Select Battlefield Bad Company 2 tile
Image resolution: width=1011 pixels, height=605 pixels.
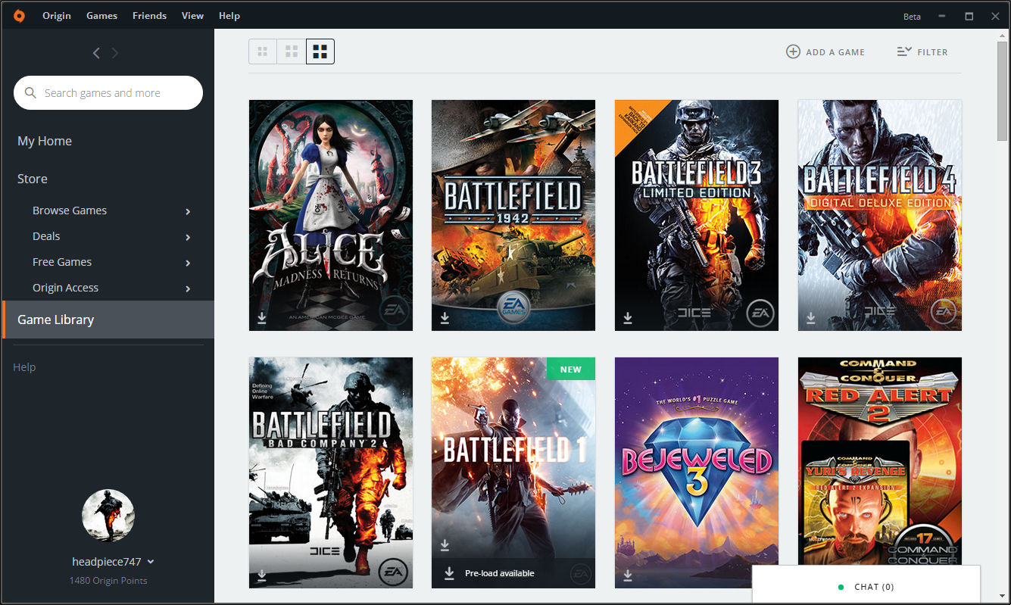(331, 472)
